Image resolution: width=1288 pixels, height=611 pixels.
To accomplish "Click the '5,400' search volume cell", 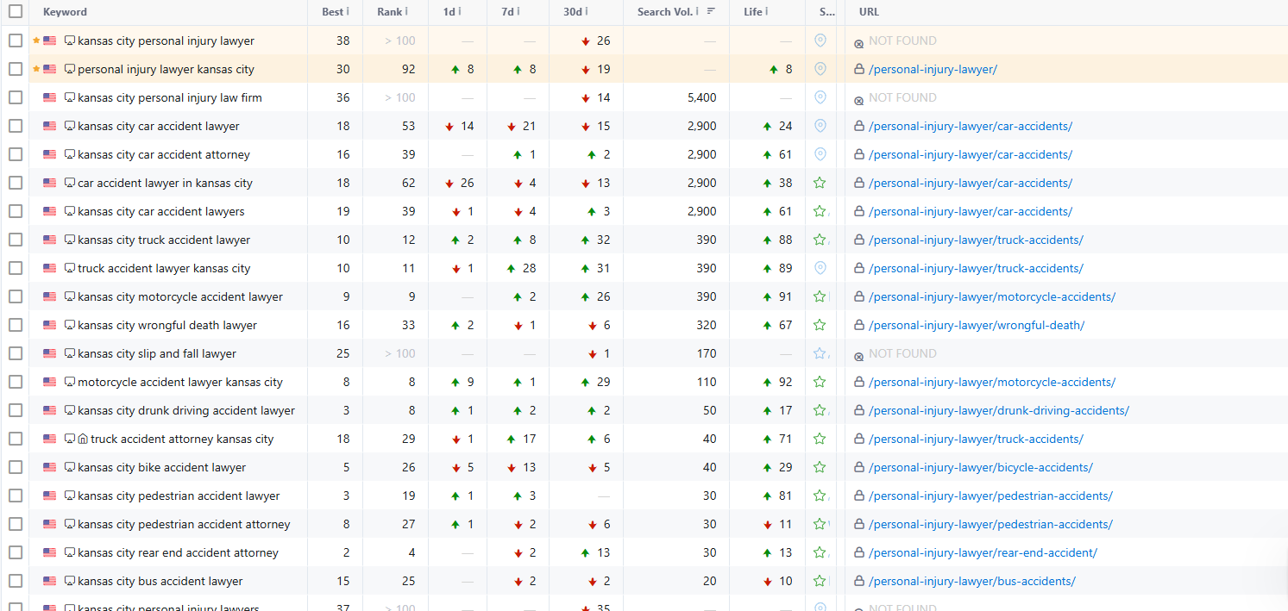I will pos(702,97).
